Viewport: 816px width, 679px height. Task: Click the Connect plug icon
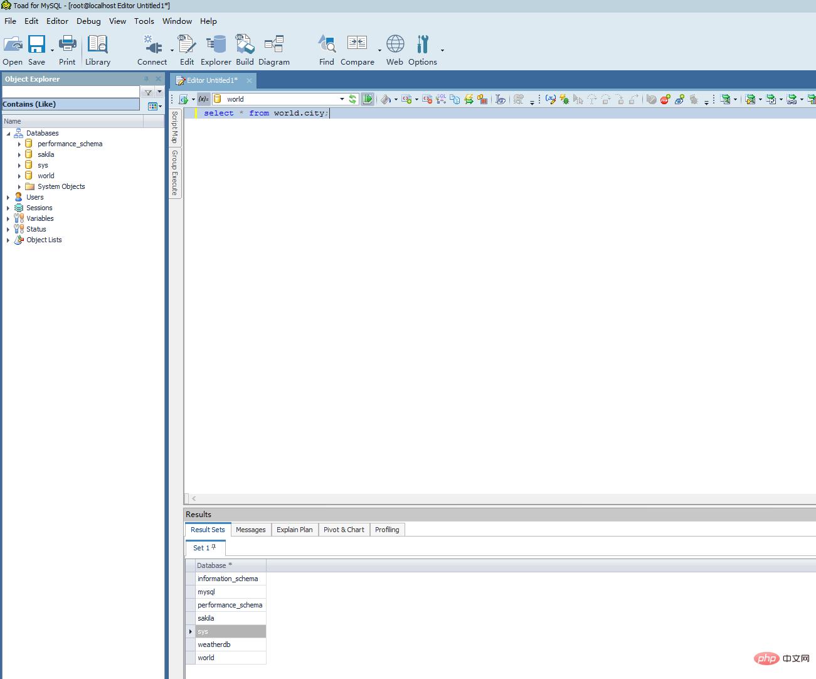point(152,45)
